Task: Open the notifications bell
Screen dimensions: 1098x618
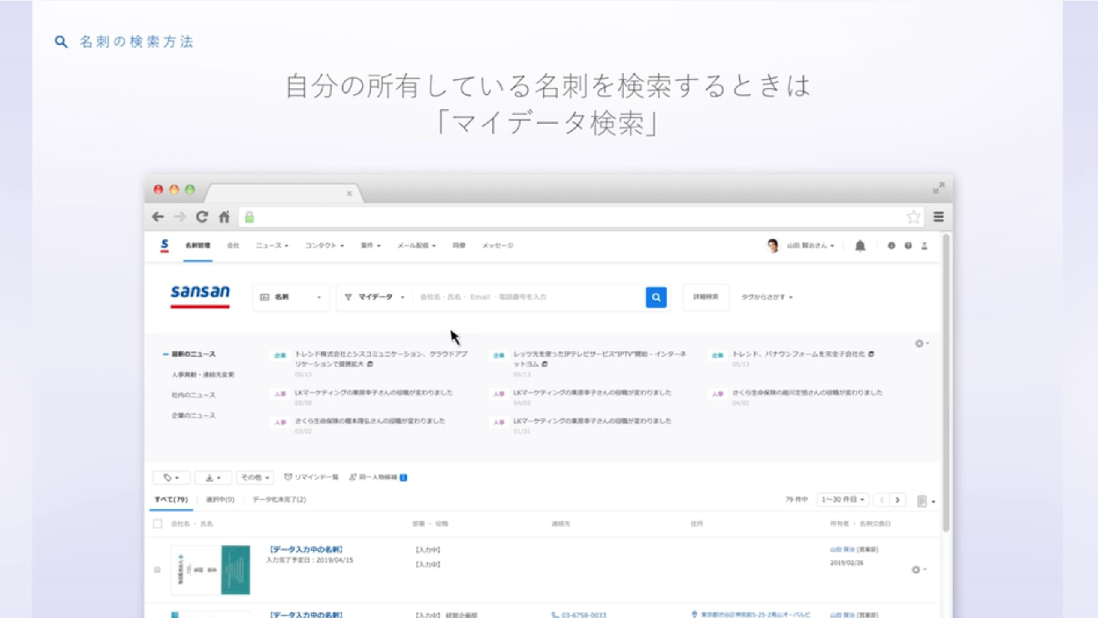Action: [860, 246]
